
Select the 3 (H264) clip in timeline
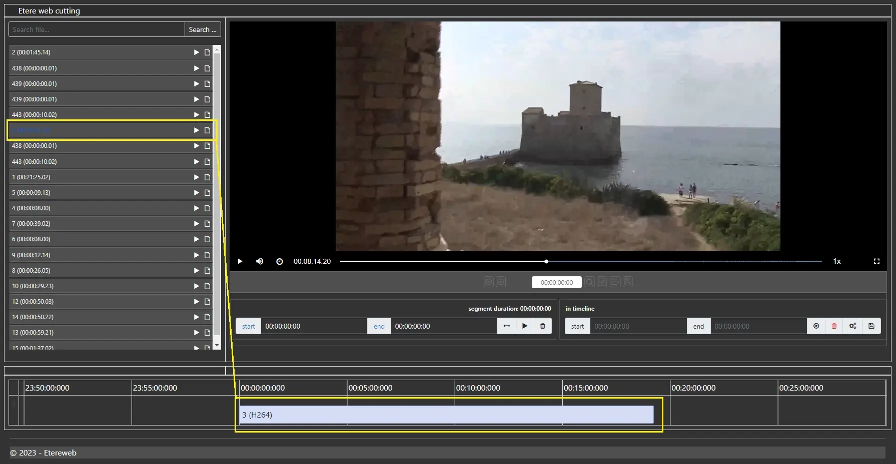(x=446, y=415)
